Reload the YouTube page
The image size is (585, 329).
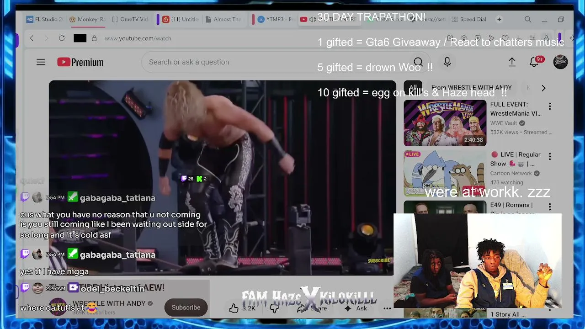(x=62, y=38)
